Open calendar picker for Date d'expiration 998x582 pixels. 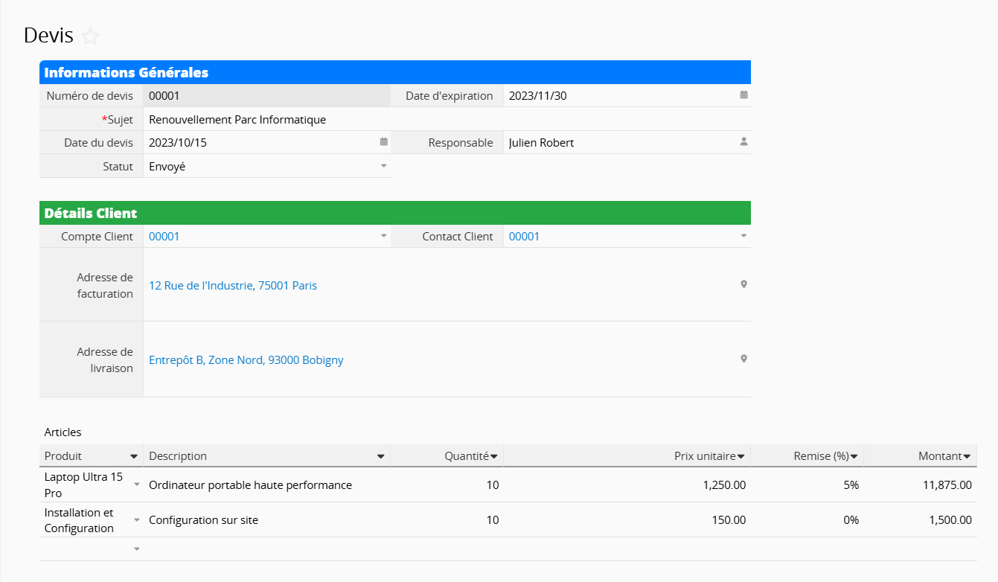click(x=743, y=95)
